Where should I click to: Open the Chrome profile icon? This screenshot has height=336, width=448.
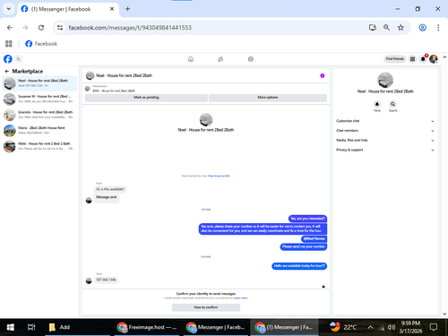click(x=422, y=28)
